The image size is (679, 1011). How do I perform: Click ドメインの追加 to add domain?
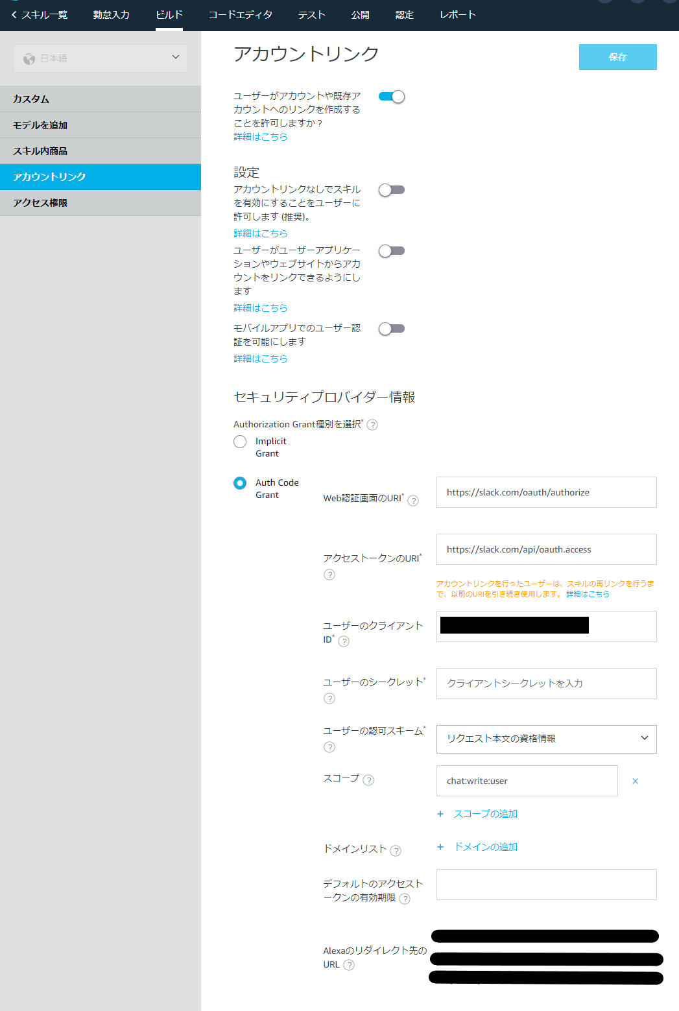(x=478, y=847)
